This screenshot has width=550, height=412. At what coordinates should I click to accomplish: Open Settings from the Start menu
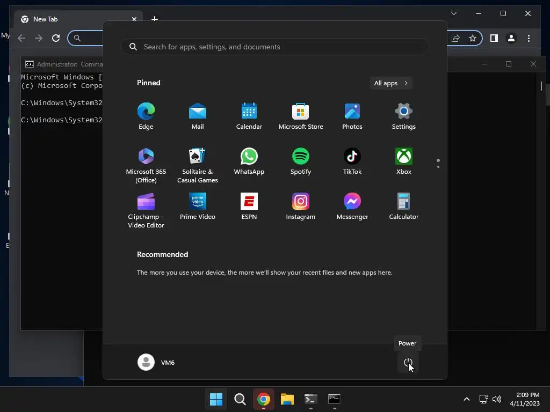[x=404, y=116]
